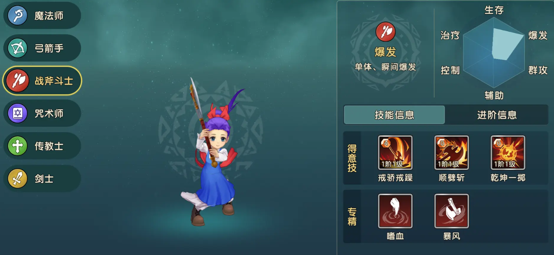Switch to the 技能信息 tab
Screen dimensions: 554x255
click(394, 115)
